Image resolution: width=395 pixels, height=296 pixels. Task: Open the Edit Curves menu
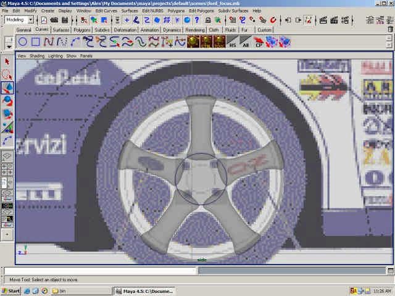pos(106,11)
